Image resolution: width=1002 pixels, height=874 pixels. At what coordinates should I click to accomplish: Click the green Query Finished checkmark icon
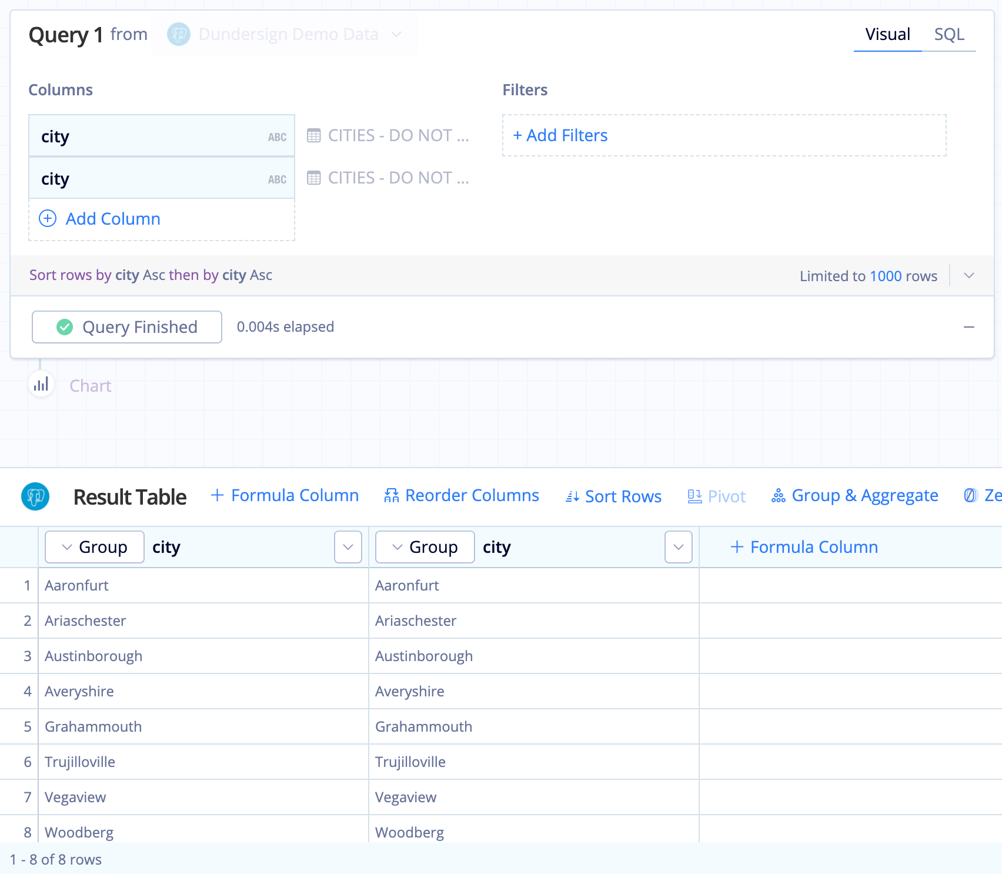[65, 327]
